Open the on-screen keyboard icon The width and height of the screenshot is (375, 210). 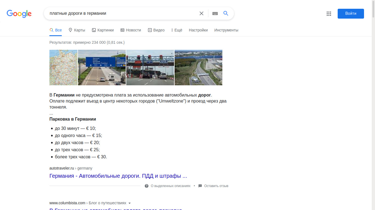click(x=215, y=13)
